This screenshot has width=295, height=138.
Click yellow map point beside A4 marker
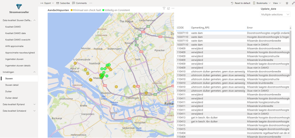coord(134,86)
